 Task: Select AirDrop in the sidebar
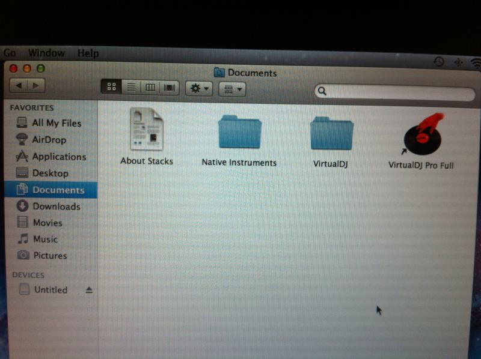(x=49, y=140)
